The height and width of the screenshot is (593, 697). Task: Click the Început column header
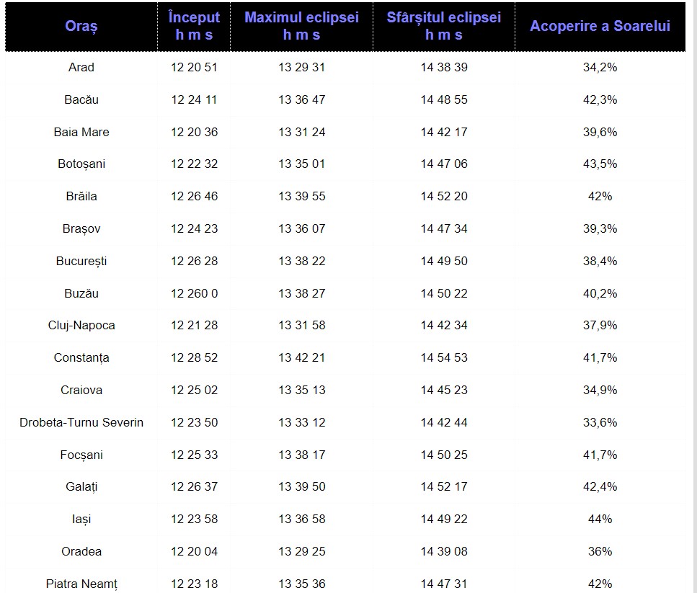194,26
